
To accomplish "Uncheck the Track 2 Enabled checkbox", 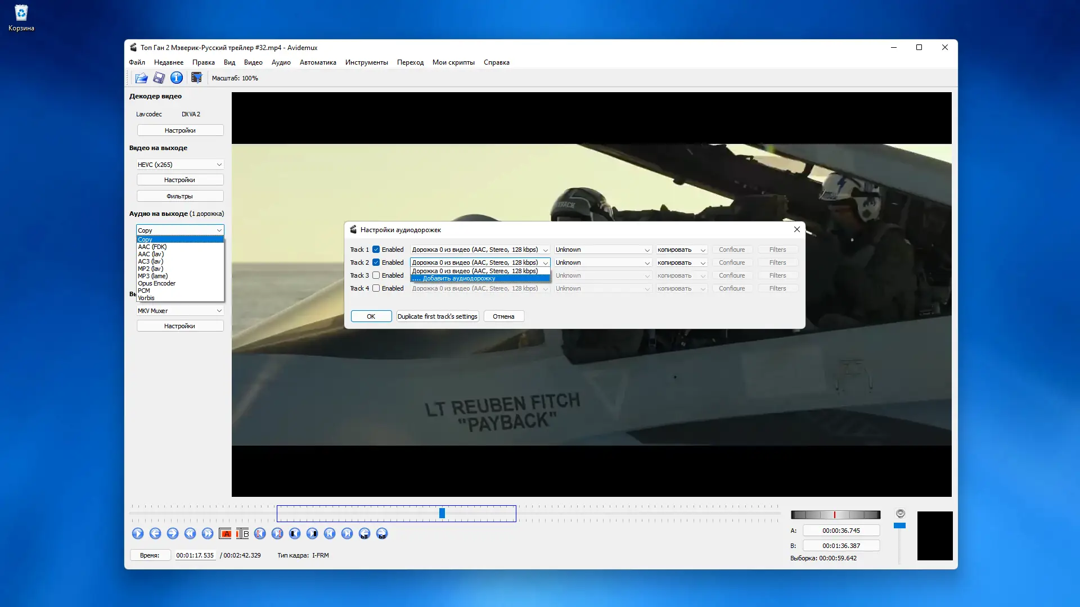I will click(x=376, y=262).
